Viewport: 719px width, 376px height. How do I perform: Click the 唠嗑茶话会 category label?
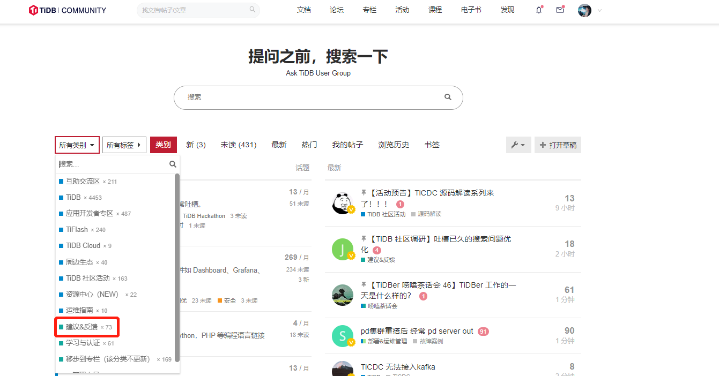click(x=379, y=306)
